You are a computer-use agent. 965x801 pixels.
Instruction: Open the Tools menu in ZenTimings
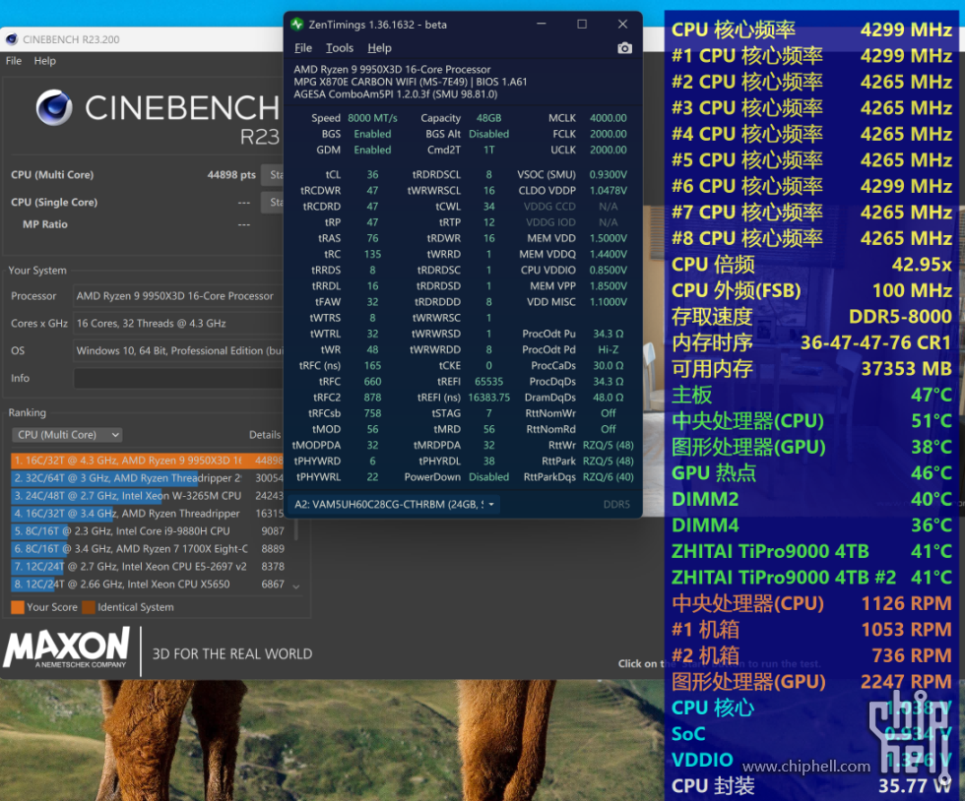(x=339, y=48)
